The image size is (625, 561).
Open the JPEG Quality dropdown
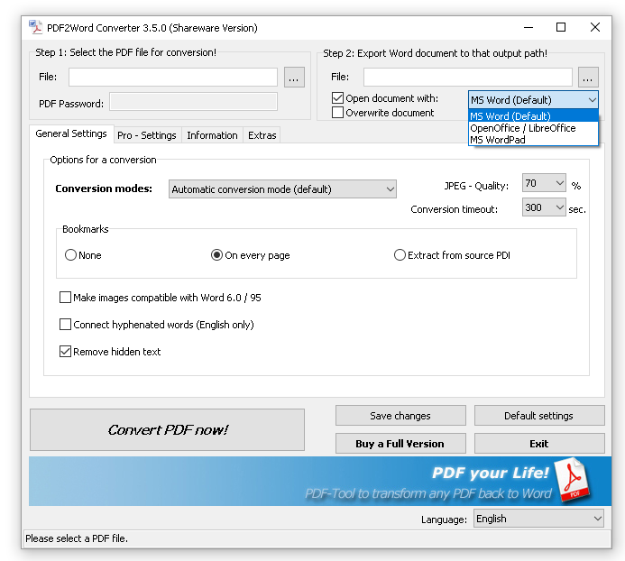[x=544, y=183]
